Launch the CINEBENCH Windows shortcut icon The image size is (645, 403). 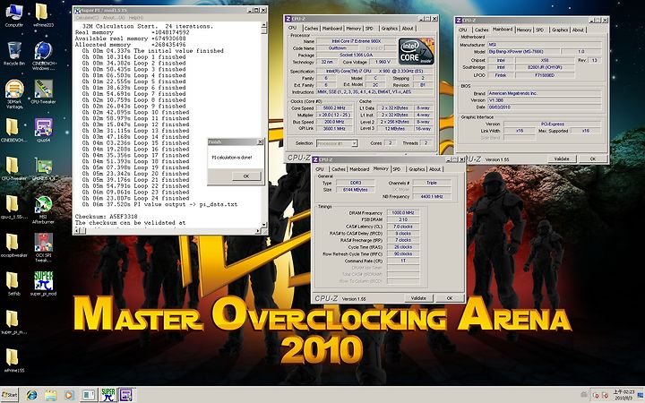[x=43, y=50]
